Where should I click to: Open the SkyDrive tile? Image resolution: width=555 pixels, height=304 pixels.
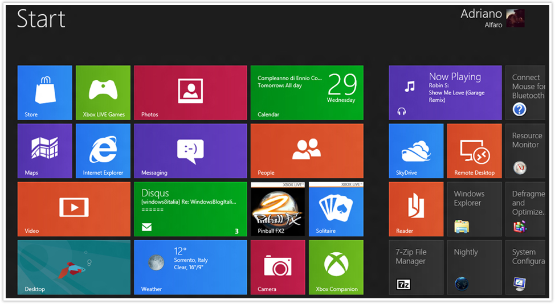(x=416, y=151)
